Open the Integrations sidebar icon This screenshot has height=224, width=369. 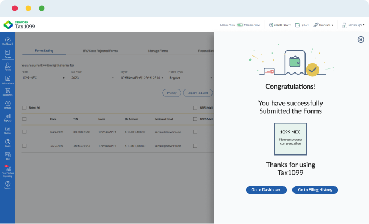click(7, 80)
